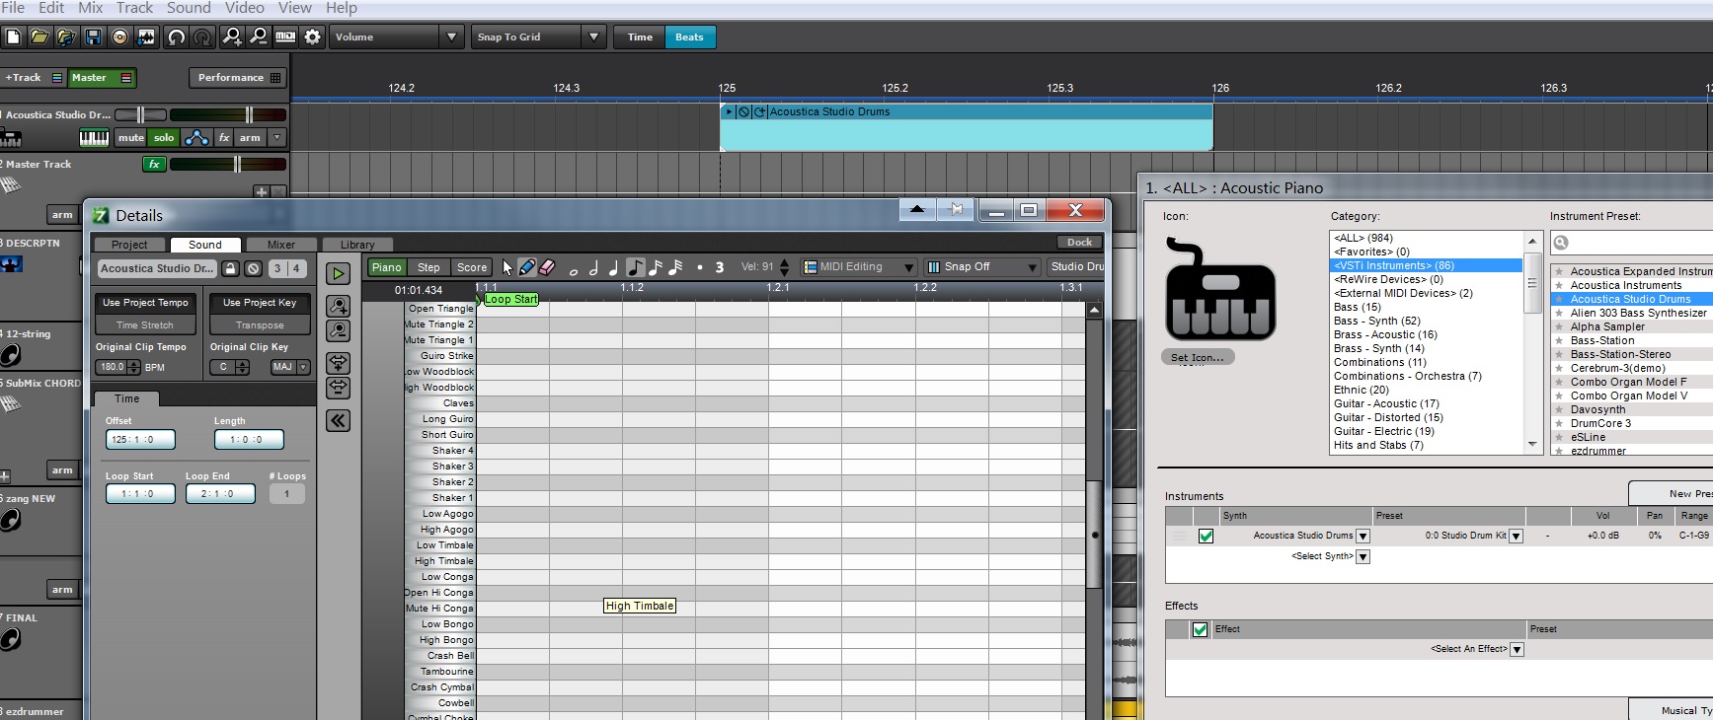Click the folder-with-music-note open sound icon
Screen dimensions: 1713x720
point(66,37)
